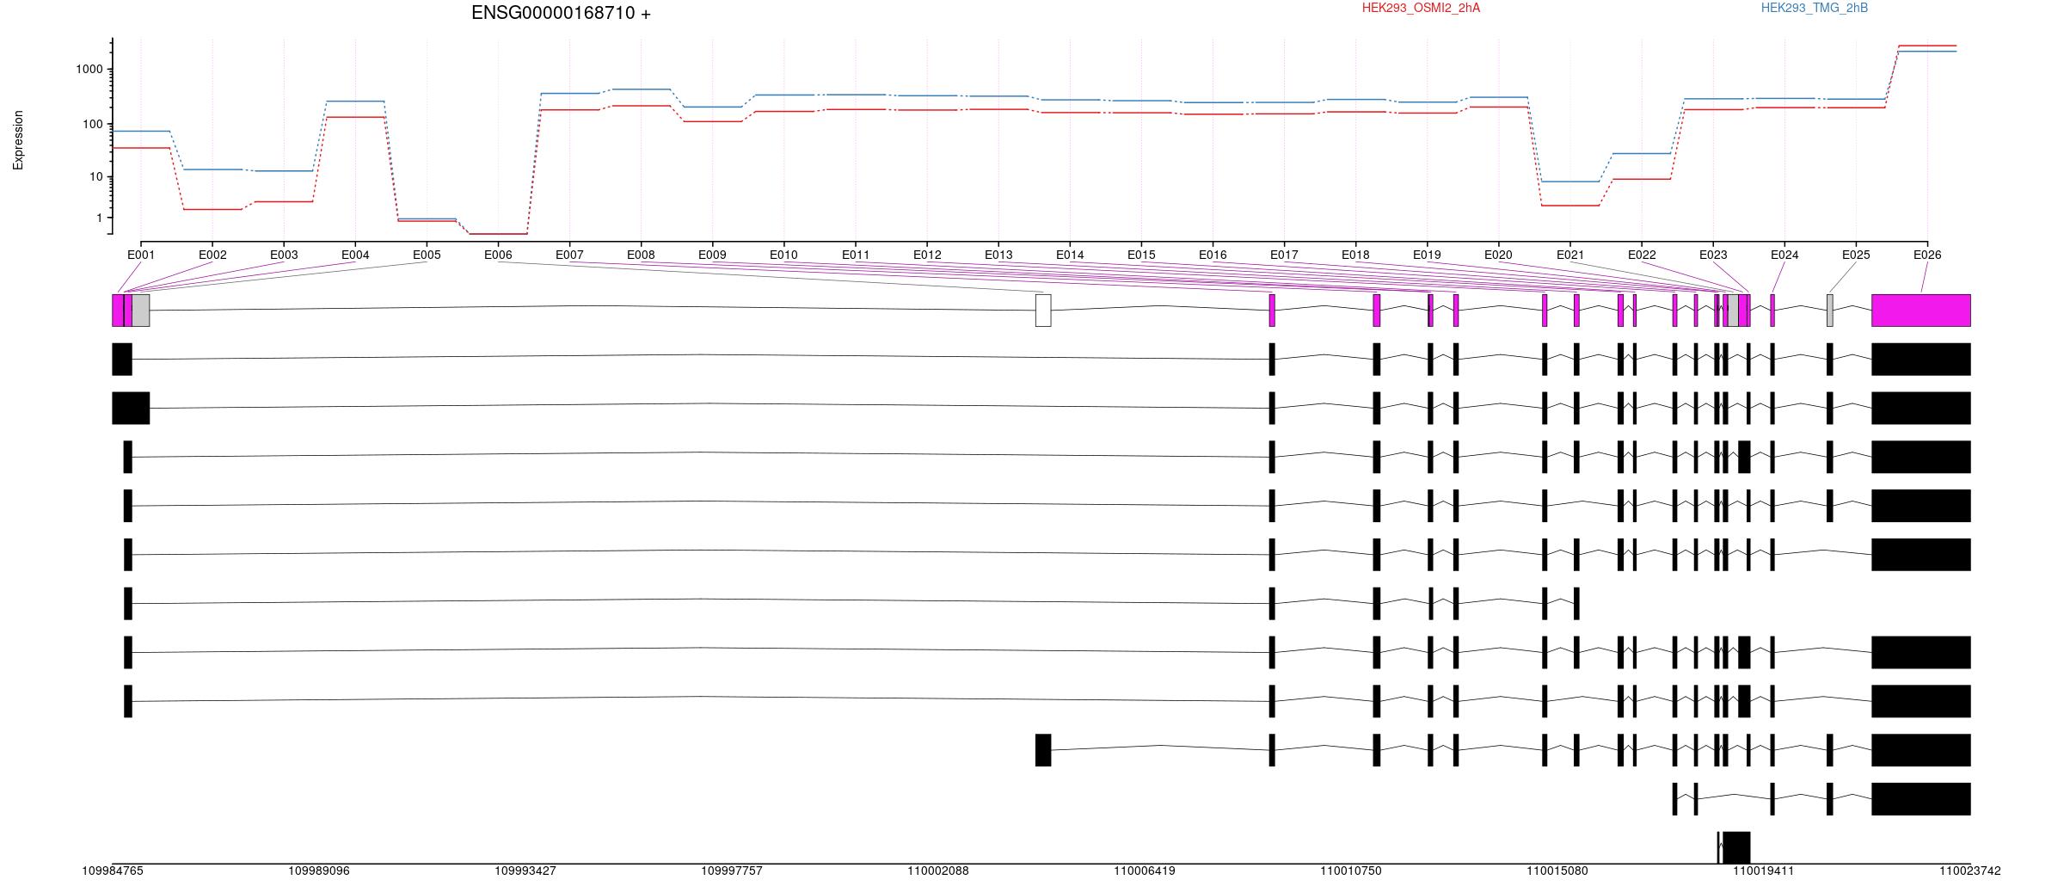Click genomic coordinate 110015080
This screenshot has width=2064, height=886.
[x=1557, y=871]
